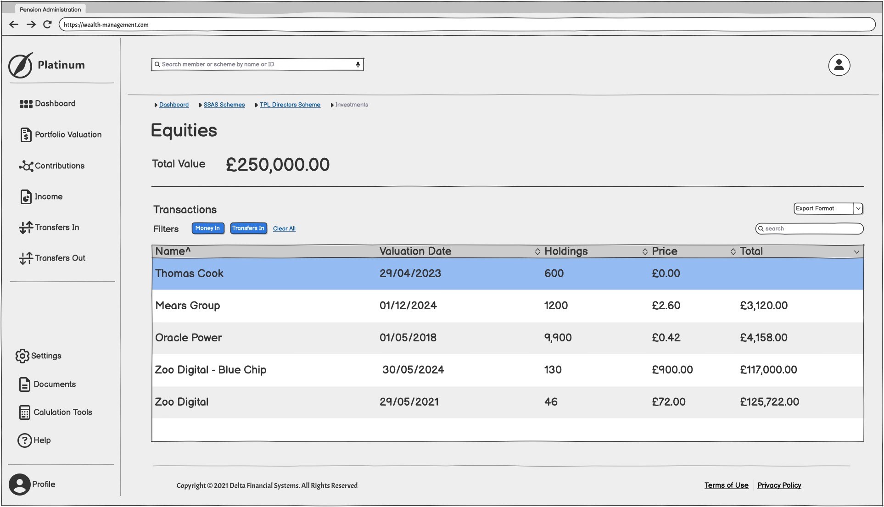884x507 pixels.
Task: Open the Calculation Tools calculator icon
Action: [25, 412]
